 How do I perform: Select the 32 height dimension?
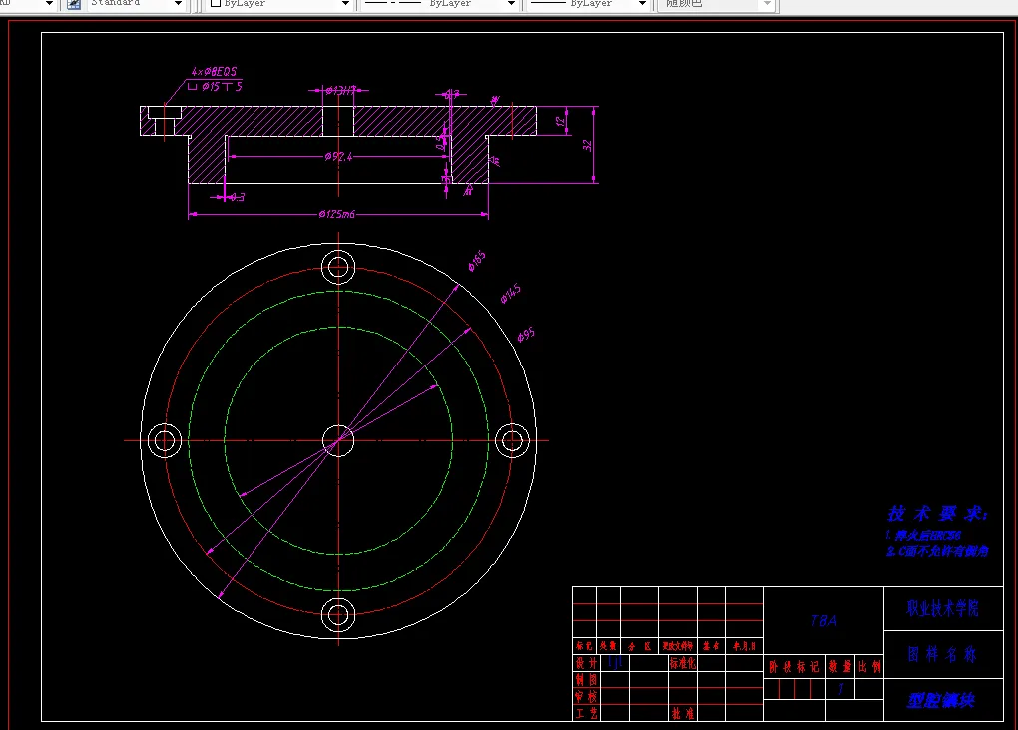(x=587, y=145)
